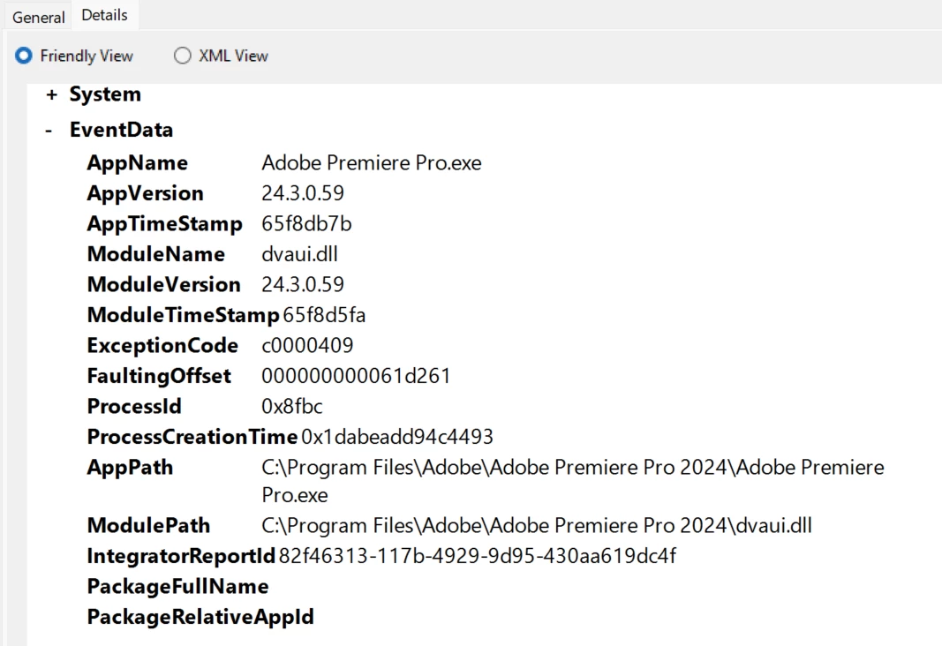Click the ModuleName field label
The height and width of the screenshot is (646, 942).
tap(156, 254)
